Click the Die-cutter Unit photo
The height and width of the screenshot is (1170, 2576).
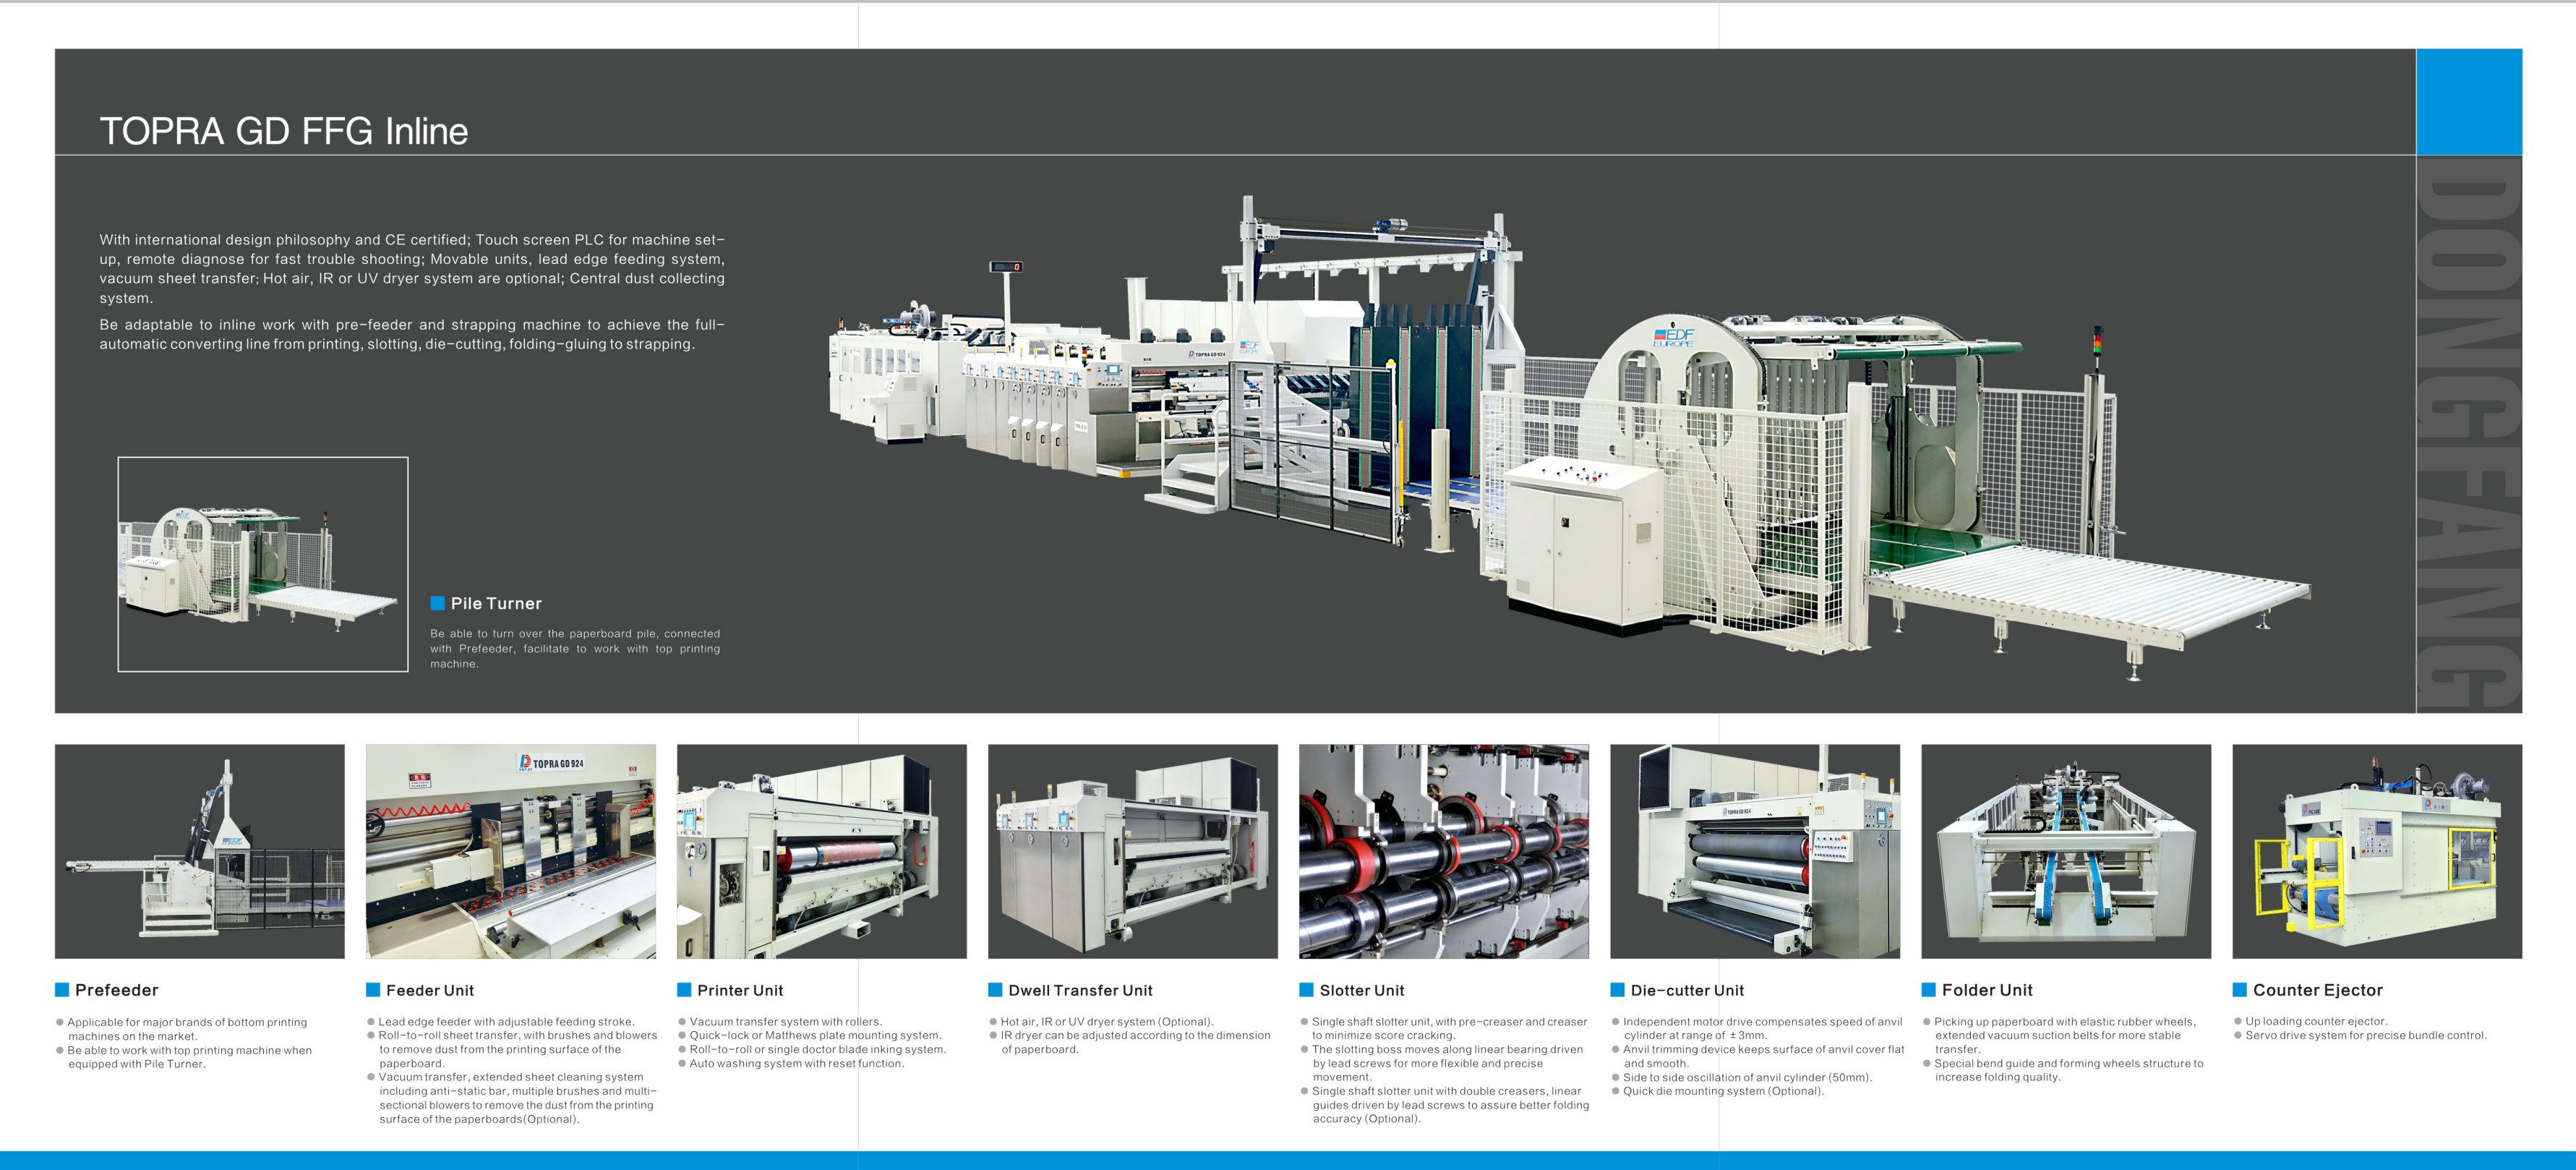point(1755,851)
